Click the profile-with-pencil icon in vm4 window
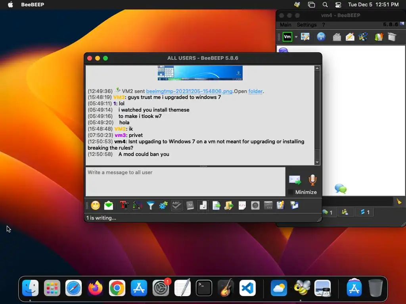This screenshot has width=406, height=304. pyautogui.click(x=305, y=37)
